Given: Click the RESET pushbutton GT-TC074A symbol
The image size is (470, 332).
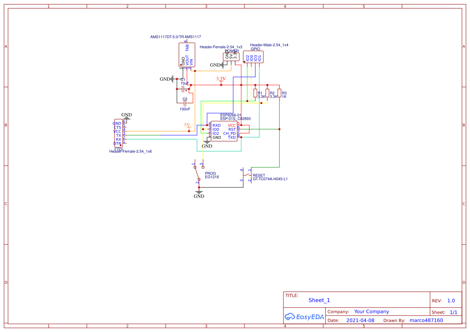Looking at the screenshot, I should tap(247, 175).
